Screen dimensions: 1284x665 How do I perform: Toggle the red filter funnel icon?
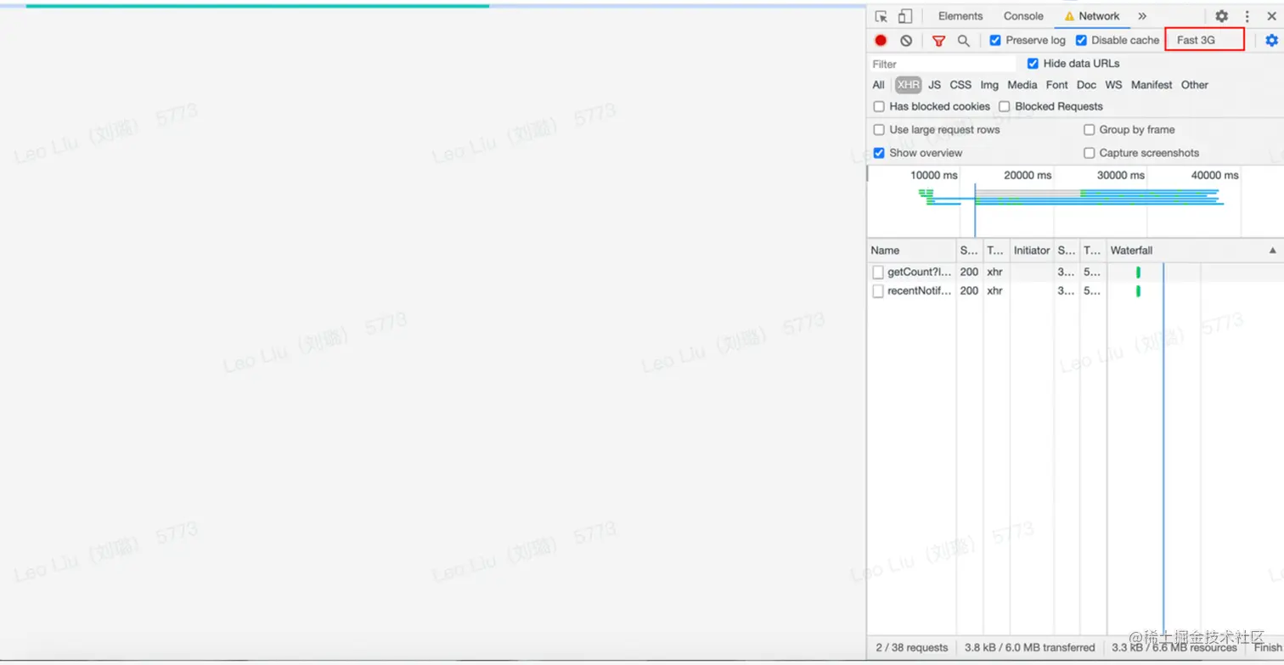938,41
